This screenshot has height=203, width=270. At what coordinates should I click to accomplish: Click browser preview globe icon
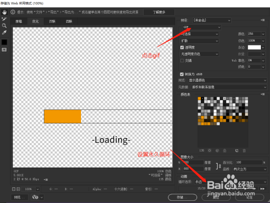click(35, 197)
